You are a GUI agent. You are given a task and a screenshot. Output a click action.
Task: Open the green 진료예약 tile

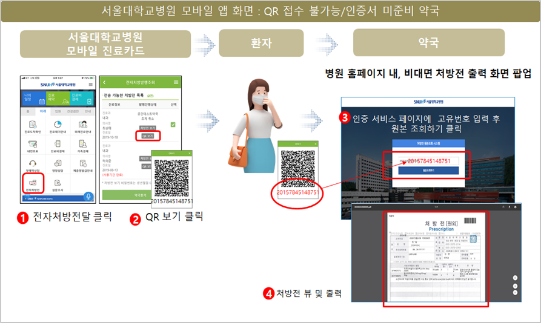pyautogui.click(x=58, y=98)
